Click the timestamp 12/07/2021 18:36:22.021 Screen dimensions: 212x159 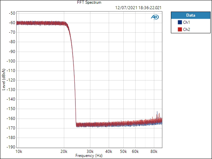pyautogui.click(x=138, y=8)
